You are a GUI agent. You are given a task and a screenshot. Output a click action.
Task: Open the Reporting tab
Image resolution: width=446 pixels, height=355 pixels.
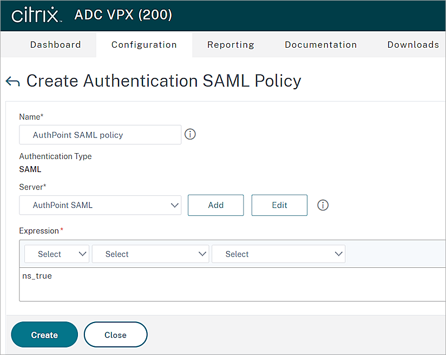(231, 44)
